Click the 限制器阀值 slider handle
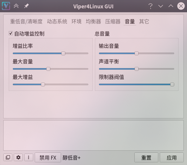 coord(172,85)
